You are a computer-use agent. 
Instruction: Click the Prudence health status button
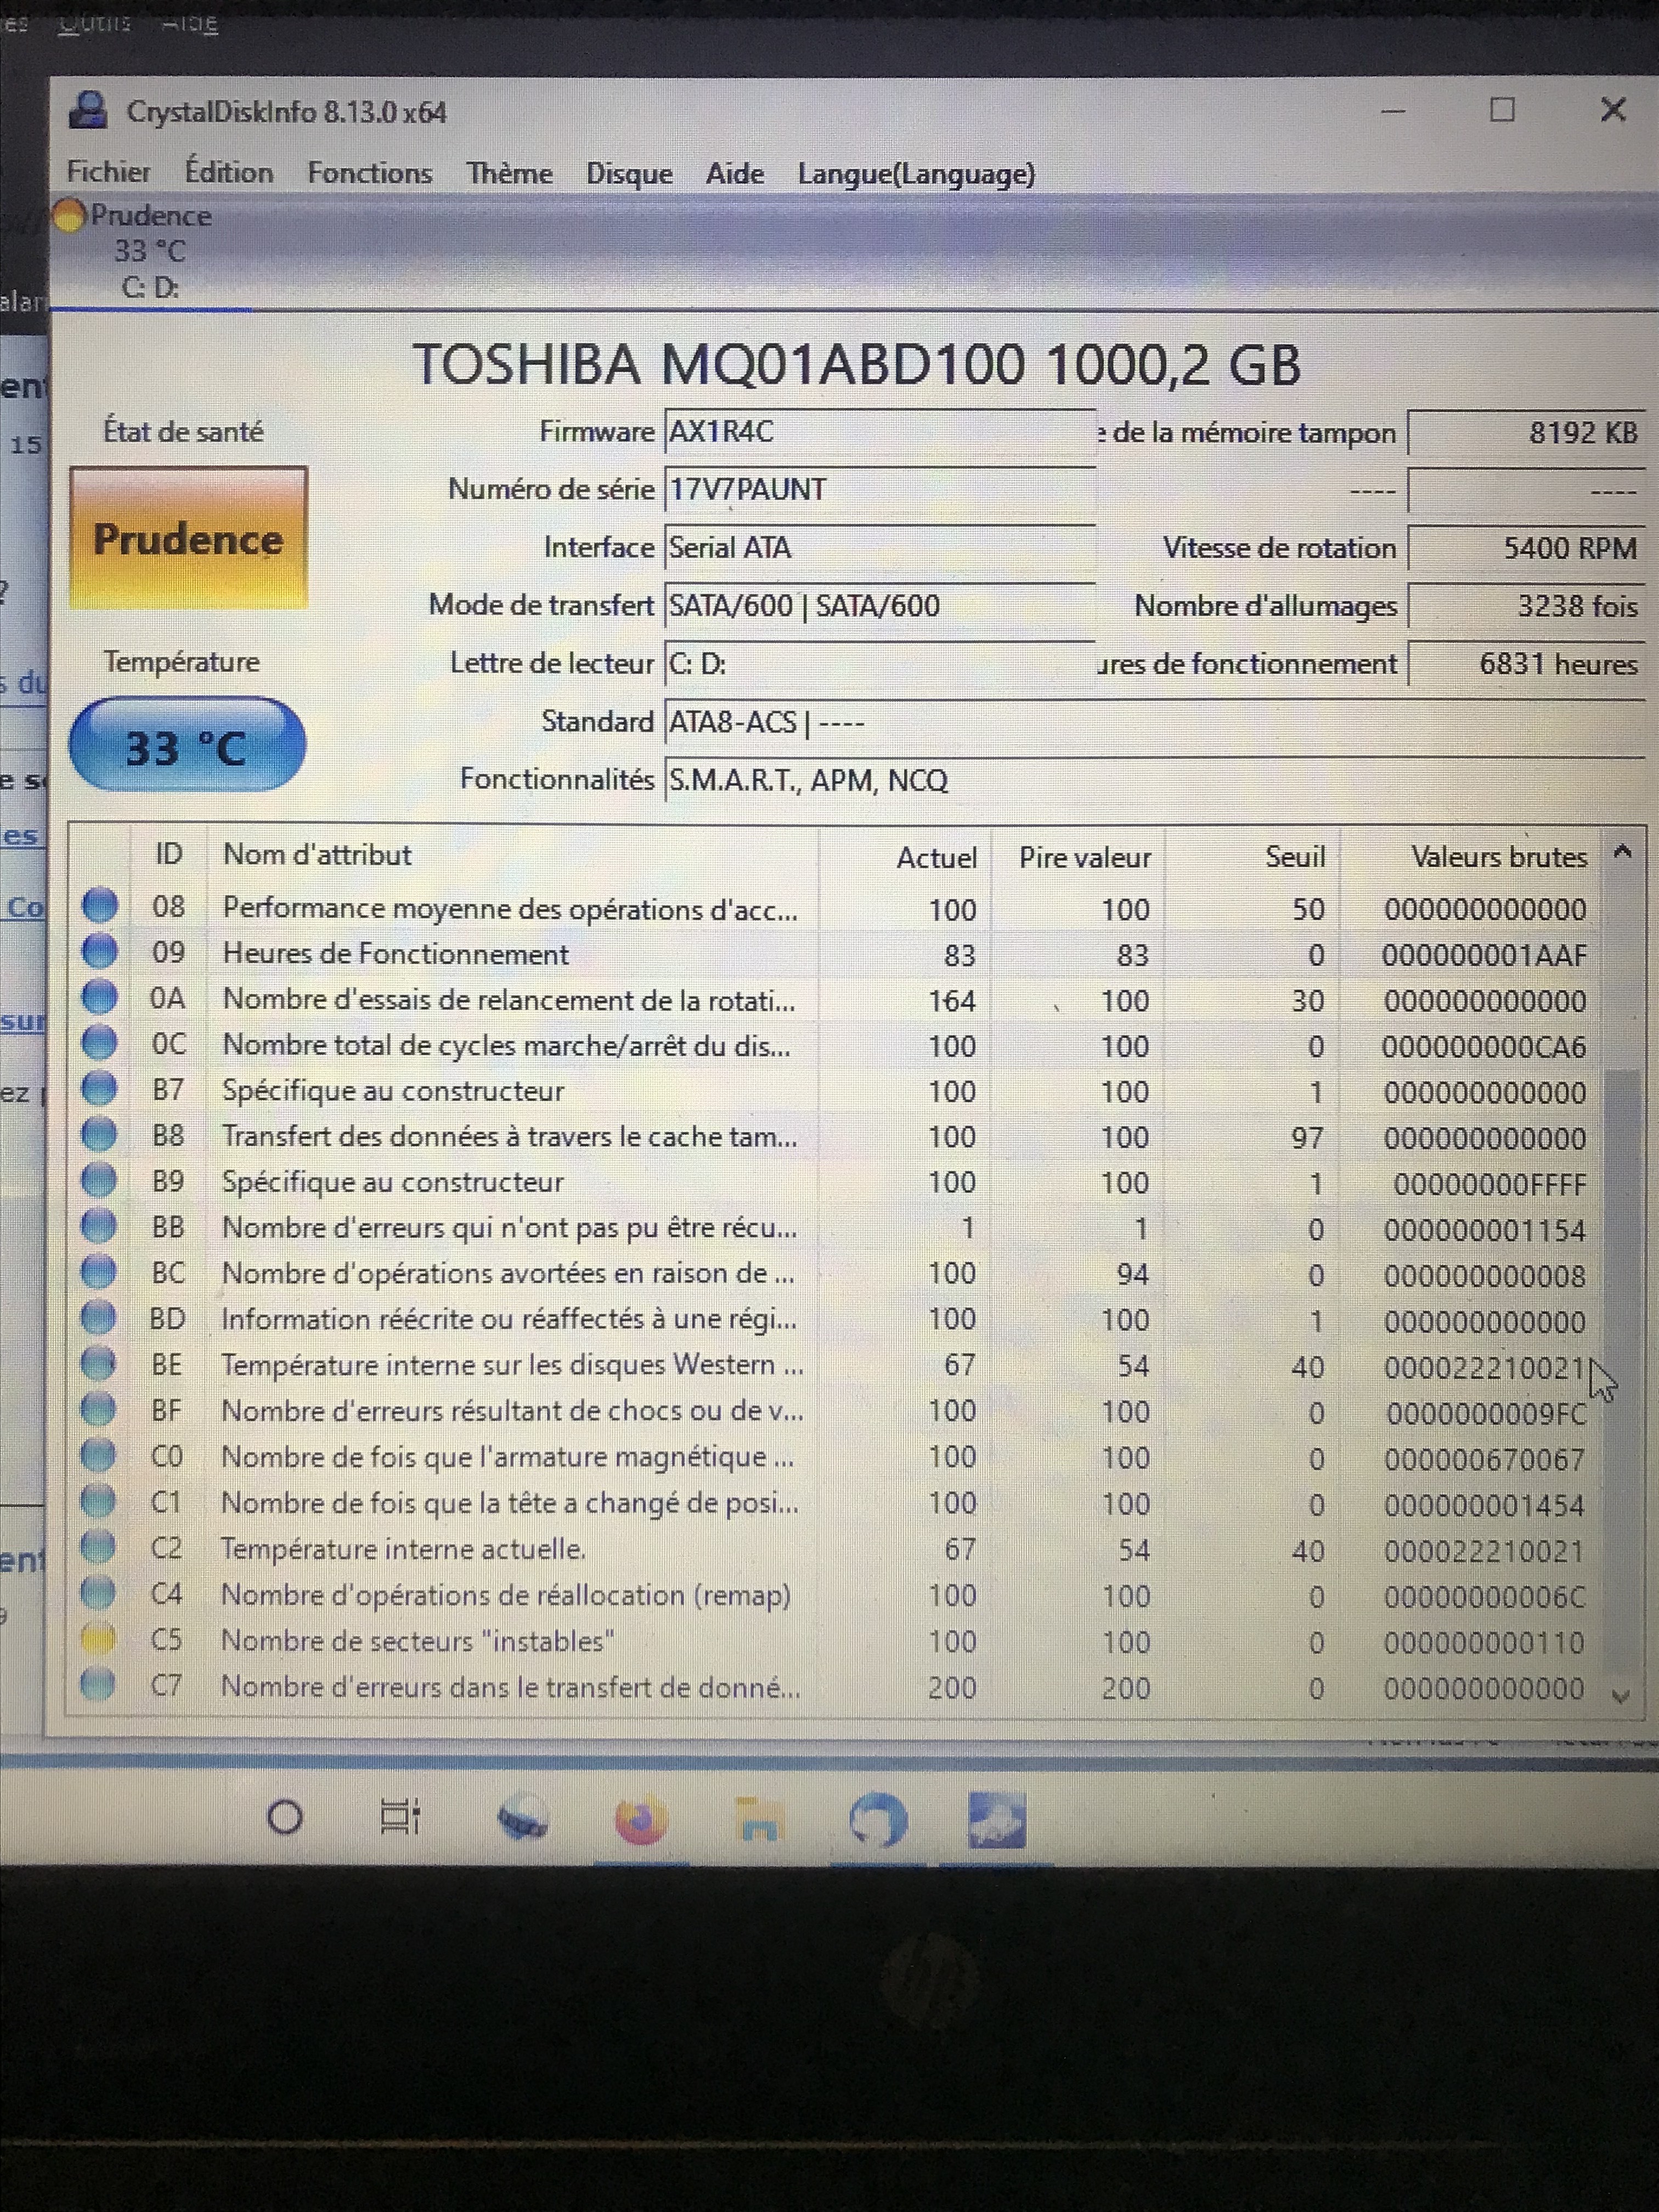tap(188, 538)
